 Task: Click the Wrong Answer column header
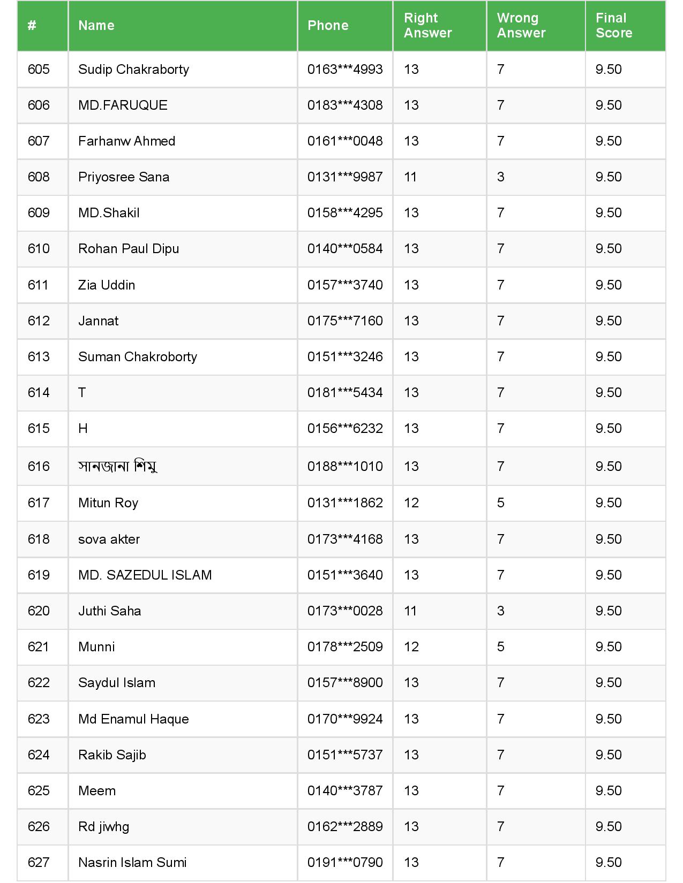521,26
